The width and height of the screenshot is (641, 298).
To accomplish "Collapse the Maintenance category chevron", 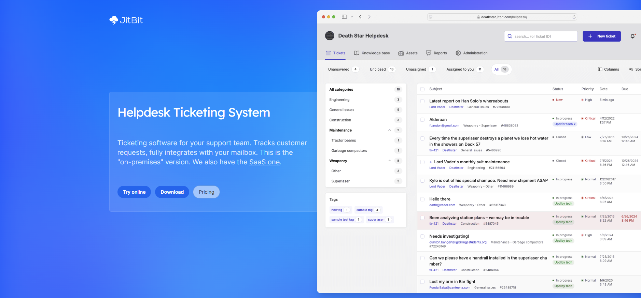I will tap(390, 130).
